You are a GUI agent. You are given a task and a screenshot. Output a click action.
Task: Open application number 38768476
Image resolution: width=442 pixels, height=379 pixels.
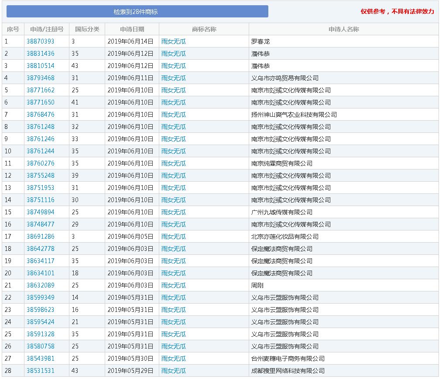pyautogui.click(x=41, y=115)
